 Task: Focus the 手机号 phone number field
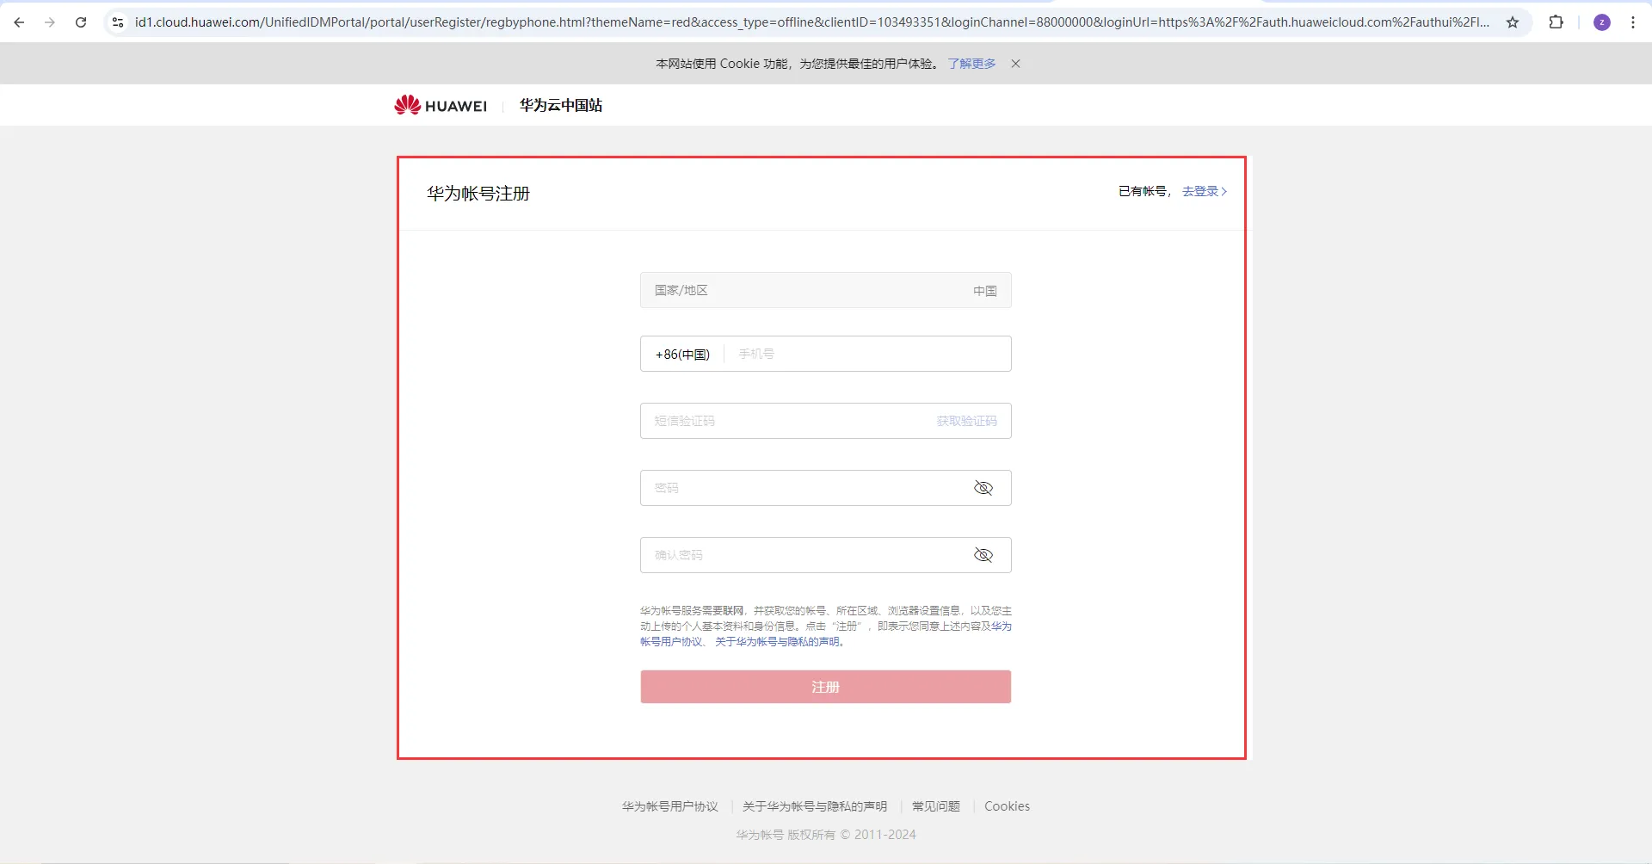click(x=869, y=354)
